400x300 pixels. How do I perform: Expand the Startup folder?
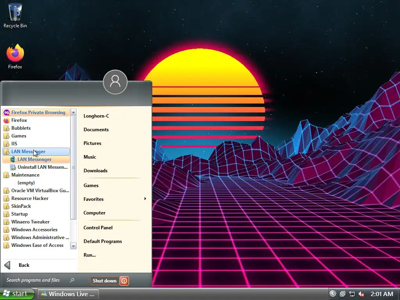click(36, 214)
